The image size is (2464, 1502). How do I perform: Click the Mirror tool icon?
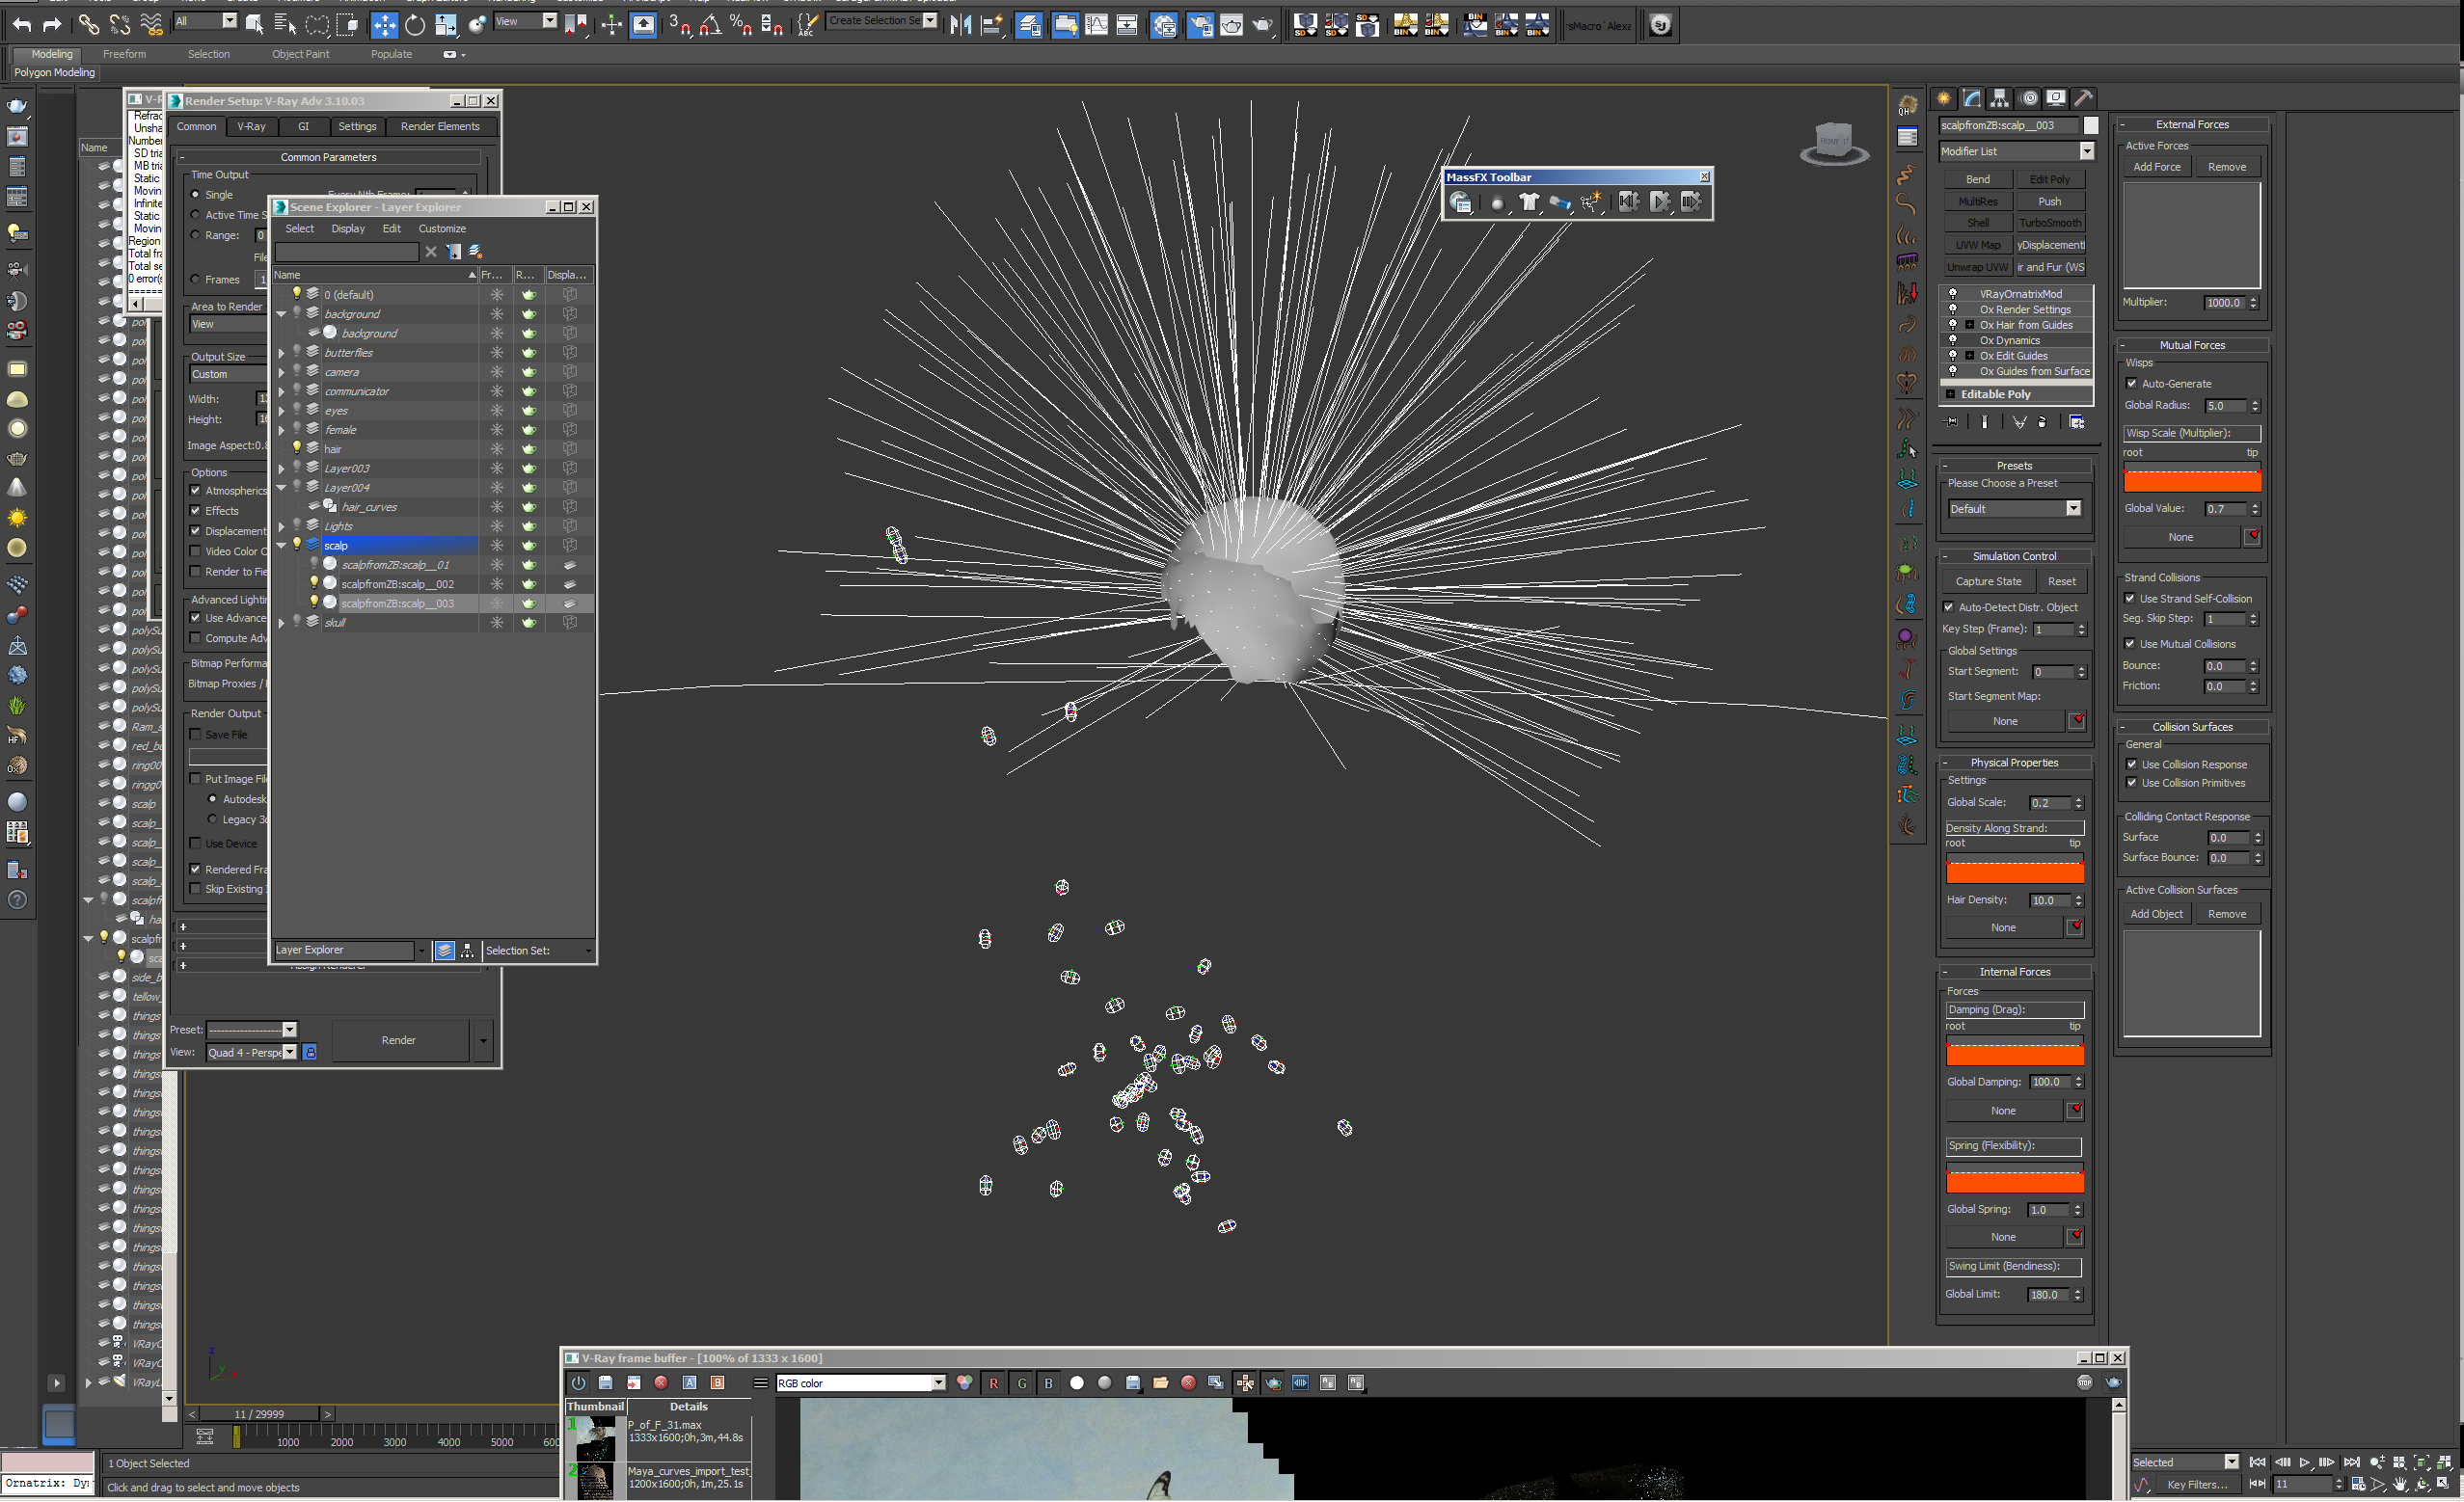click(x=960, y=25)
